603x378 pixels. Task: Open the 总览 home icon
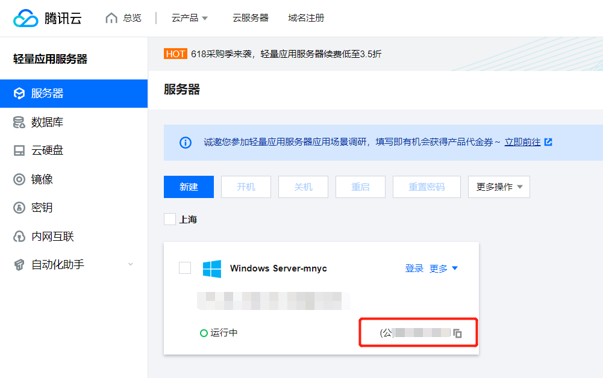[111, 18]
